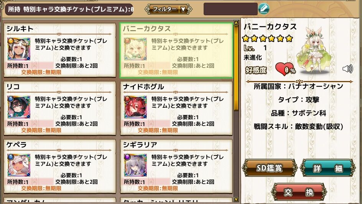Click the scroll-up arrow of the list
362x204 pixels.
click(236, 23)
